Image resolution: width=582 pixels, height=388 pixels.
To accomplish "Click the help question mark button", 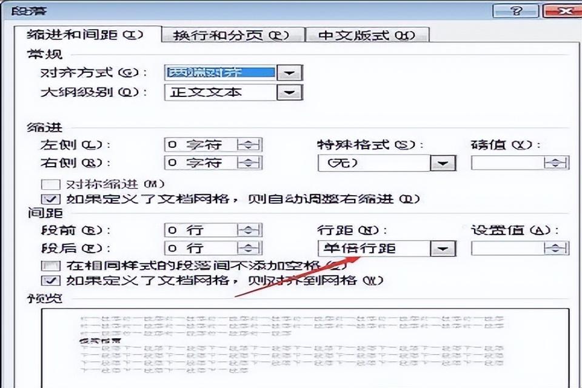I will (515, 10).
